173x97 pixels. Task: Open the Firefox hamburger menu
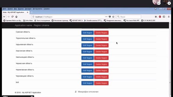tap(169, 17)
